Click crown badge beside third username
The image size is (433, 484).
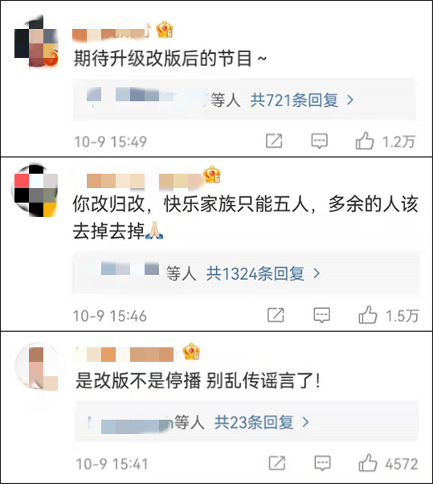191,351
